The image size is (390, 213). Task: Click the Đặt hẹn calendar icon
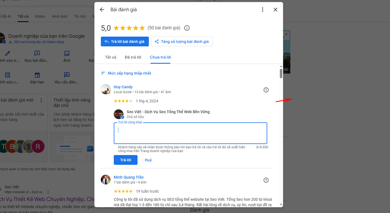[37, 75]
